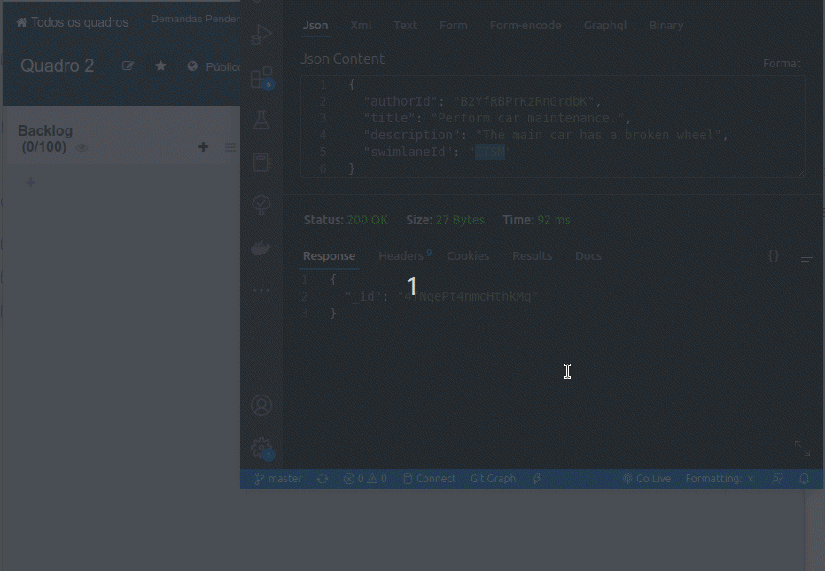Open the Manage gear icon
Viewport: 825px width, 571px height.
click(261, 449)
